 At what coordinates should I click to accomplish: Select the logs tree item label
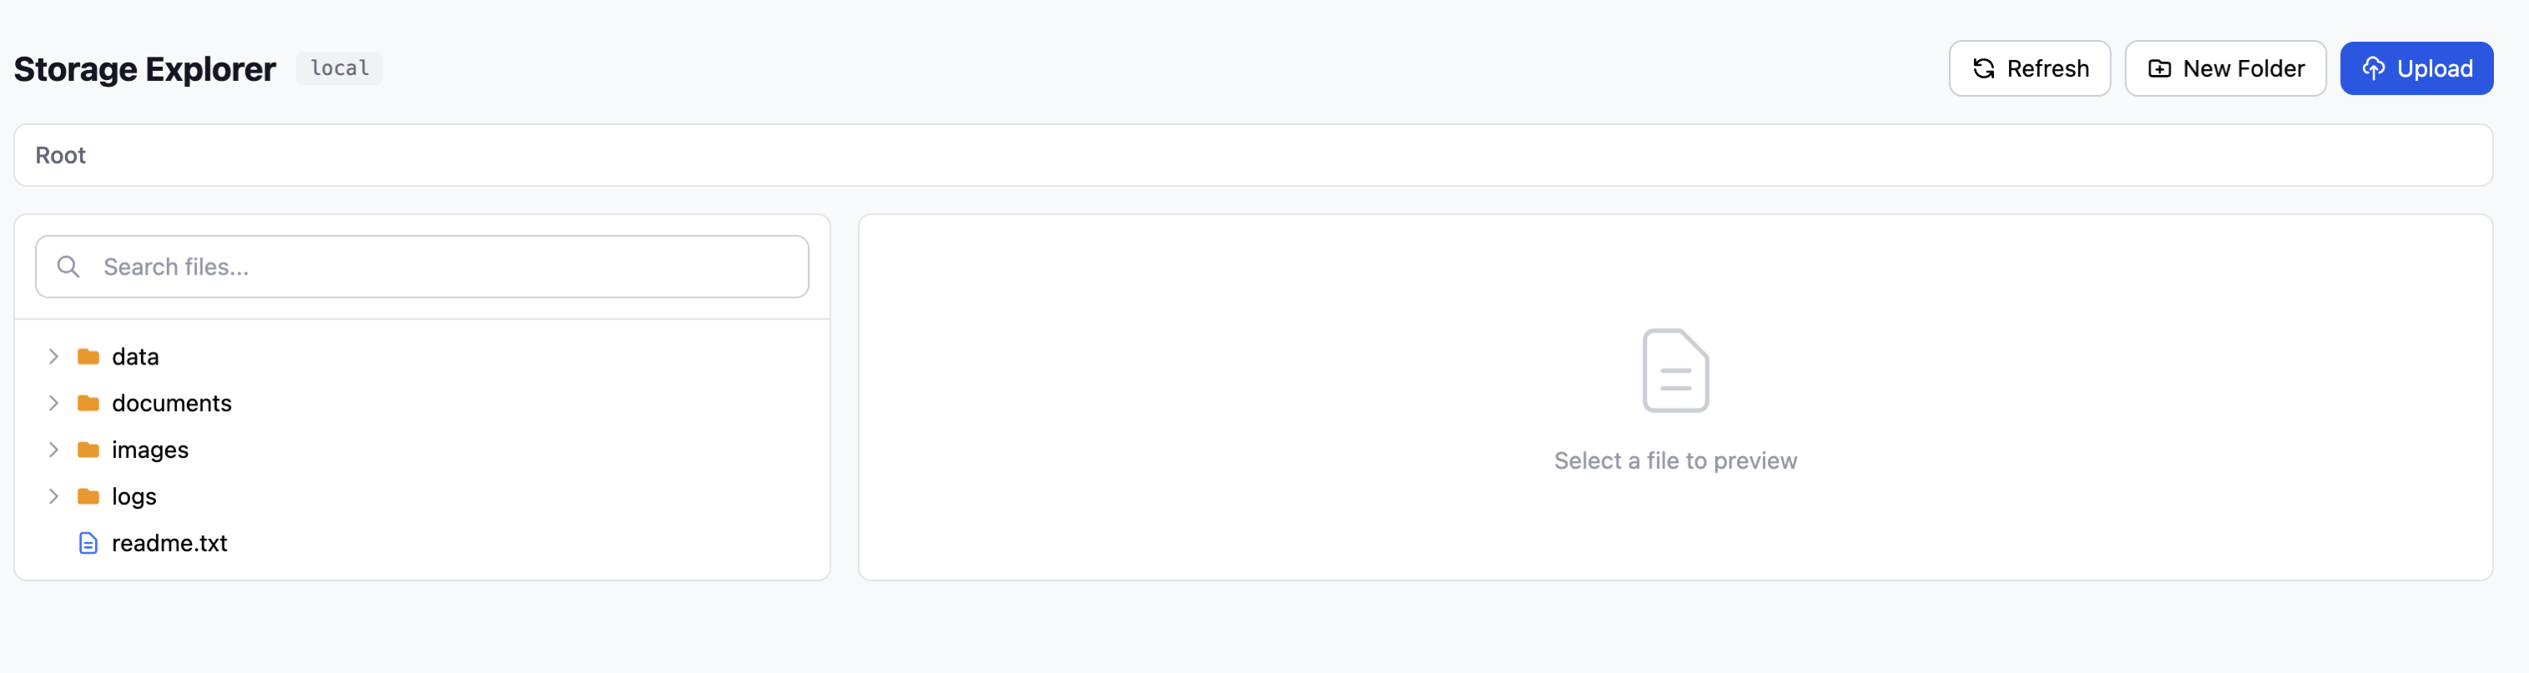tap(134, 496)
